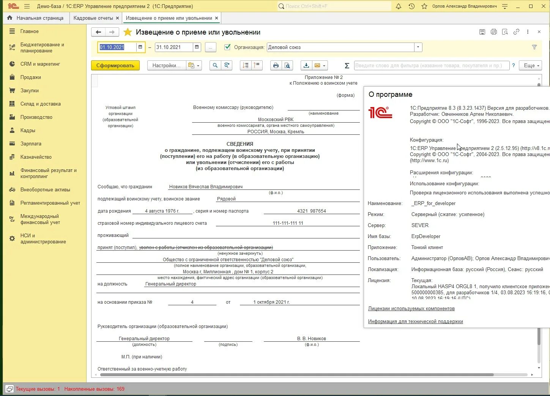Save report with download icon
550x396 pixels.
(306, 65)
